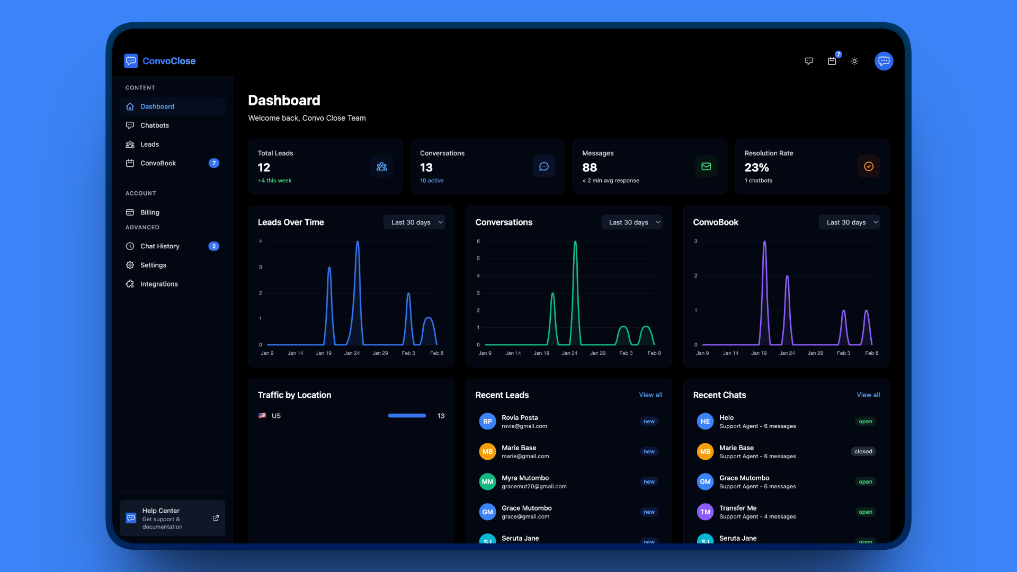Image resolution: width=1017 pixels, height=572 pixels.
Task: Expand ConvoBook chart range dropdown
Action: click(850, 222)
